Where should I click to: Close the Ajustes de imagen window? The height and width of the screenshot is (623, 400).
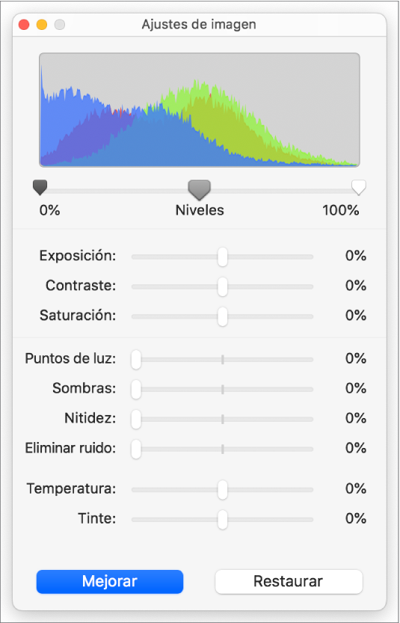click(24, 25)
